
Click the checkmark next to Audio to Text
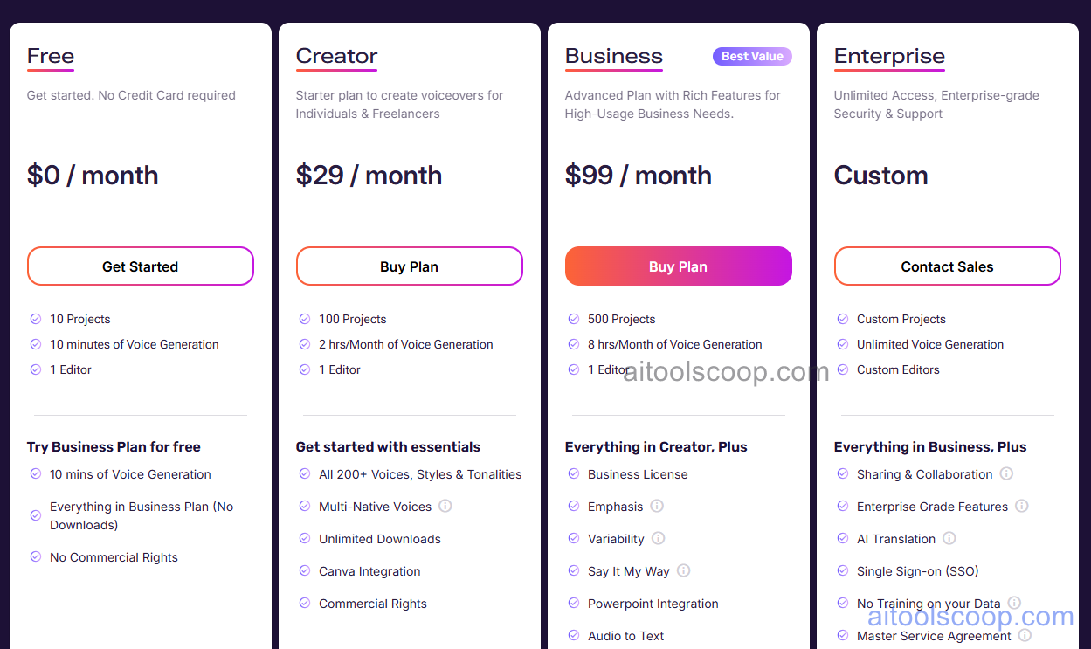tap(573, 636)
